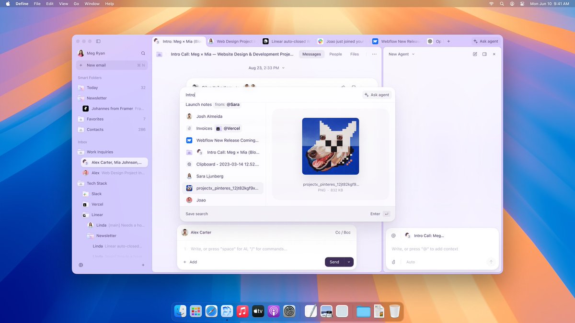
Task: Open Preview app in the dock
Action: [327, 312]
